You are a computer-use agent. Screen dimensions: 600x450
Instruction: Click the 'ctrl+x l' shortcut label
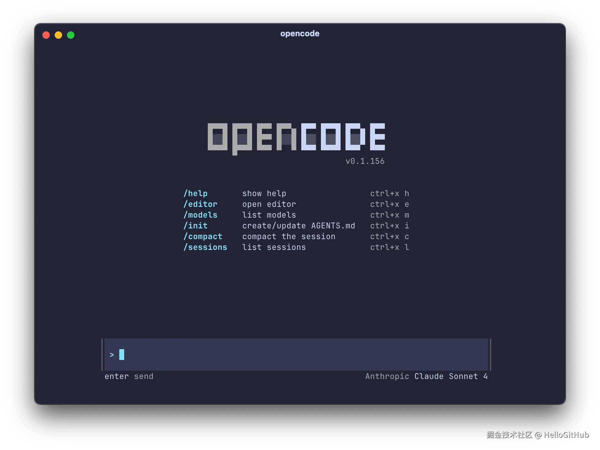389,247
